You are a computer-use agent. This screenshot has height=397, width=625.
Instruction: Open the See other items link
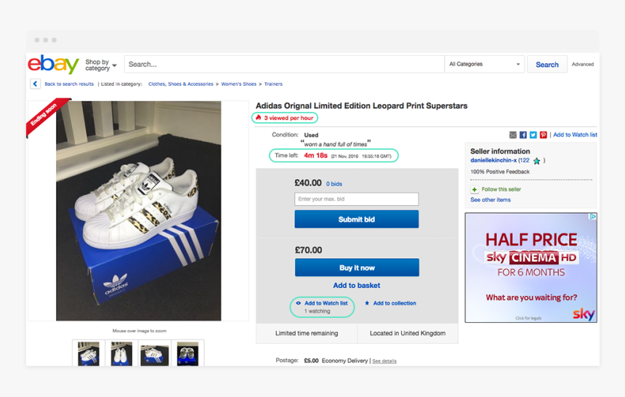coord(491,200)
